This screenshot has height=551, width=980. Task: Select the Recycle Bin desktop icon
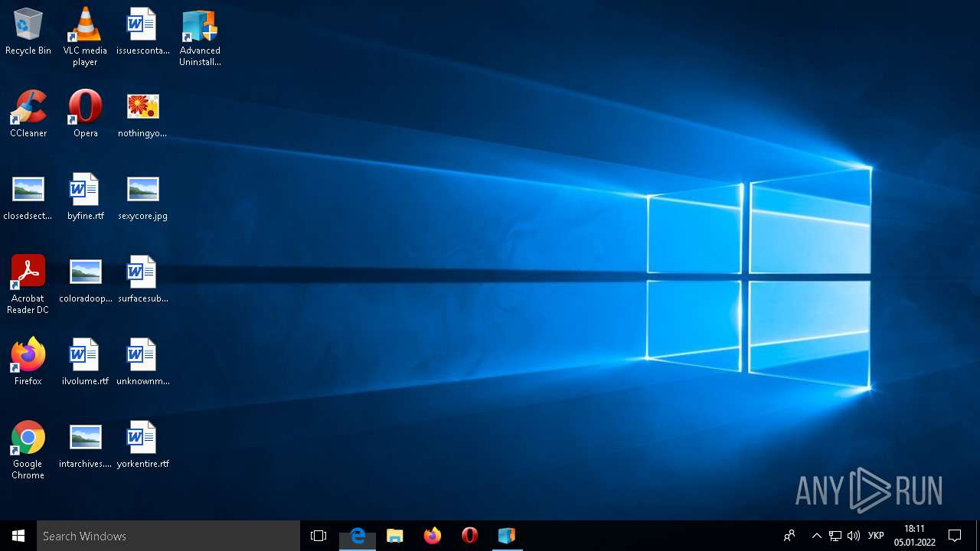click(28, 32)
